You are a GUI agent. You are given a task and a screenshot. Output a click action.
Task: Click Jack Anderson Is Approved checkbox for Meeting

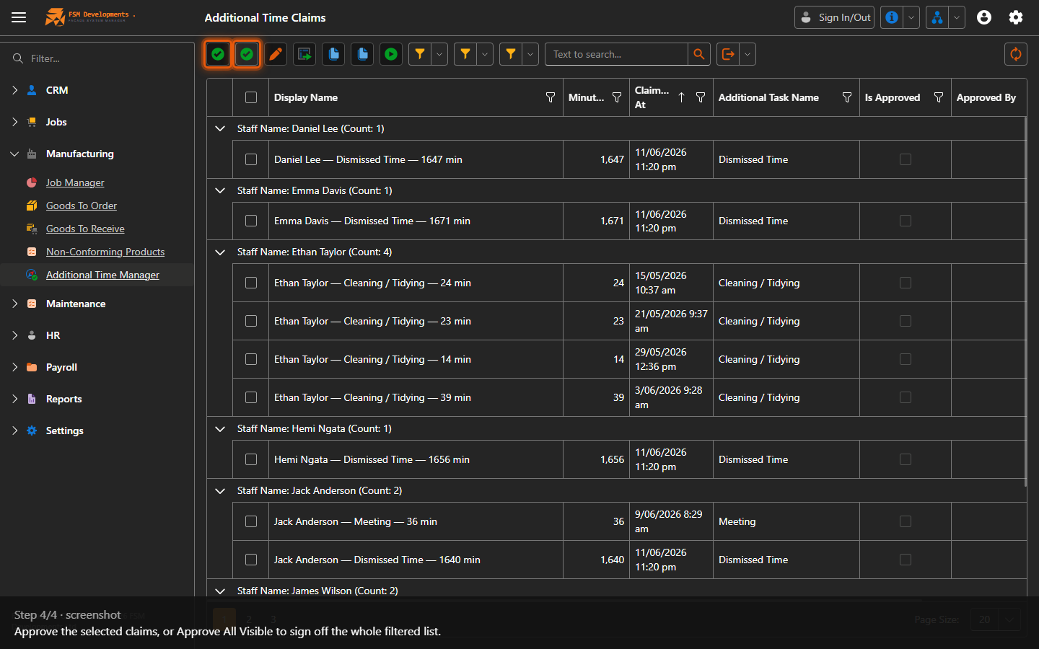click(906, 521)
